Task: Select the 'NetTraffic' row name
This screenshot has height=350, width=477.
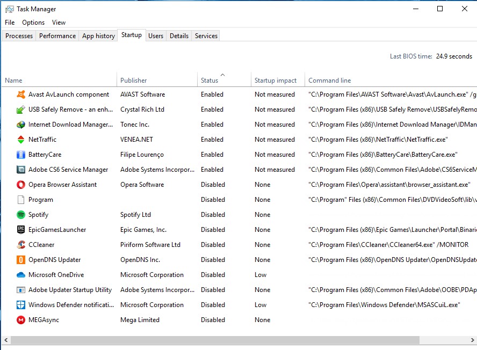Action: 42,140
